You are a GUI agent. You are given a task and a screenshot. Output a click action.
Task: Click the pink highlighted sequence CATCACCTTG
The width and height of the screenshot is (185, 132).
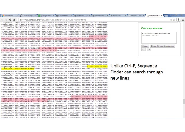point(7,50)
